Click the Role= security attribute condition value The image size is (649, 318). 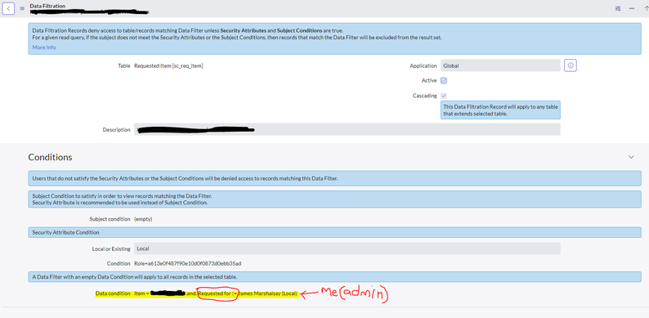coord(187,263)
